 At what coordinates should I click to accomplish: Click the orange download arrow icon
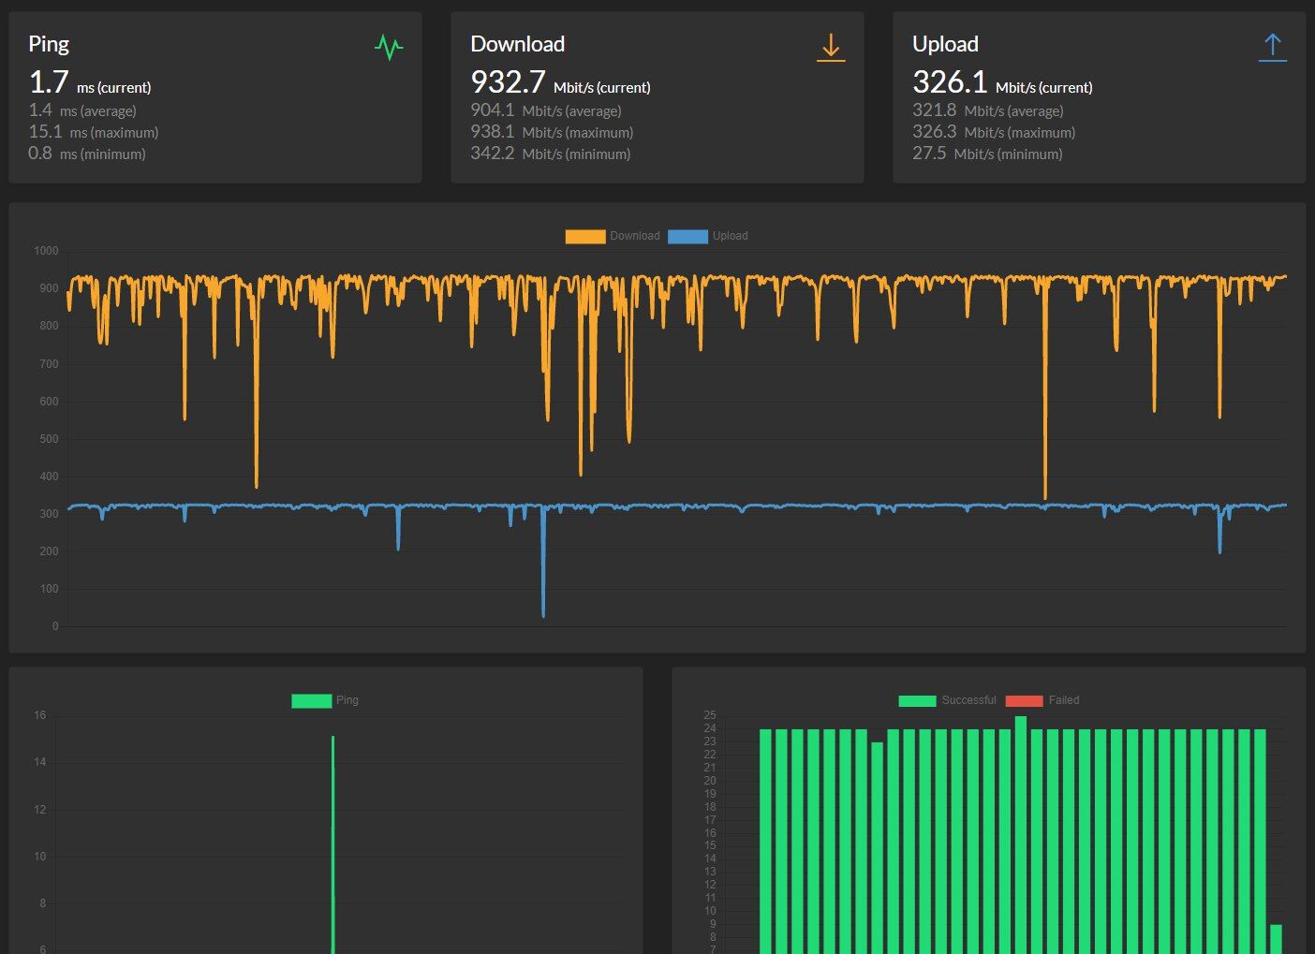(x=831, y=48)
